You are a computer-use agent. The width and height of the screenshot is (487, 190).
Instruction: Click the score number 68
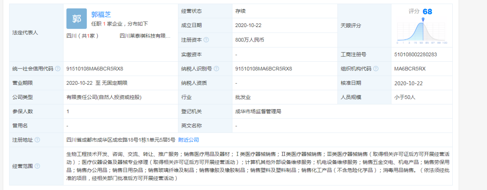427,11
